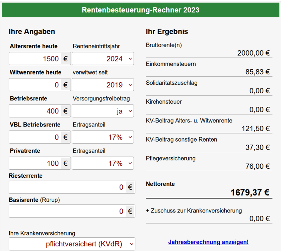The image size is (282, 251).
Task: Open the Versorgungsfreibetrag ja dropdown
Action: pos(103,111)
